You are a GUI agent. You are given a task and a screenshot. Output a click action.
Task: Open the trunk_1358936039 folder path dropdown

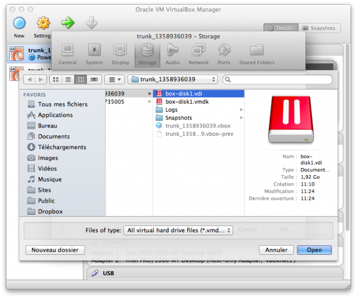(173, 79)
